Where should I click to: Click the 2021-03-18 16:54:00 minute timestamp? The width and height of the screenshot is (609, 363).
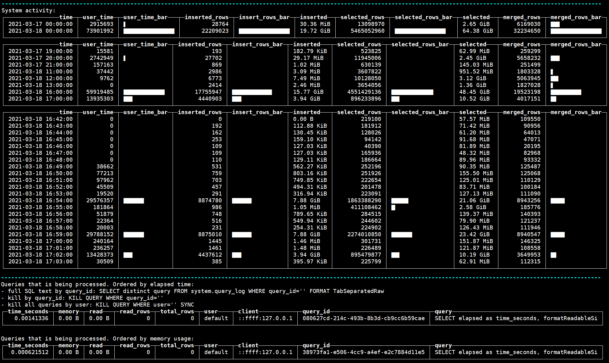click(x=40, y=200)
